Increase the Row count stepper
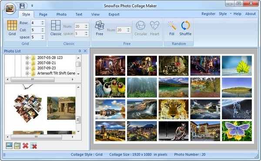The image size is (261, 161). coord(43,21)
